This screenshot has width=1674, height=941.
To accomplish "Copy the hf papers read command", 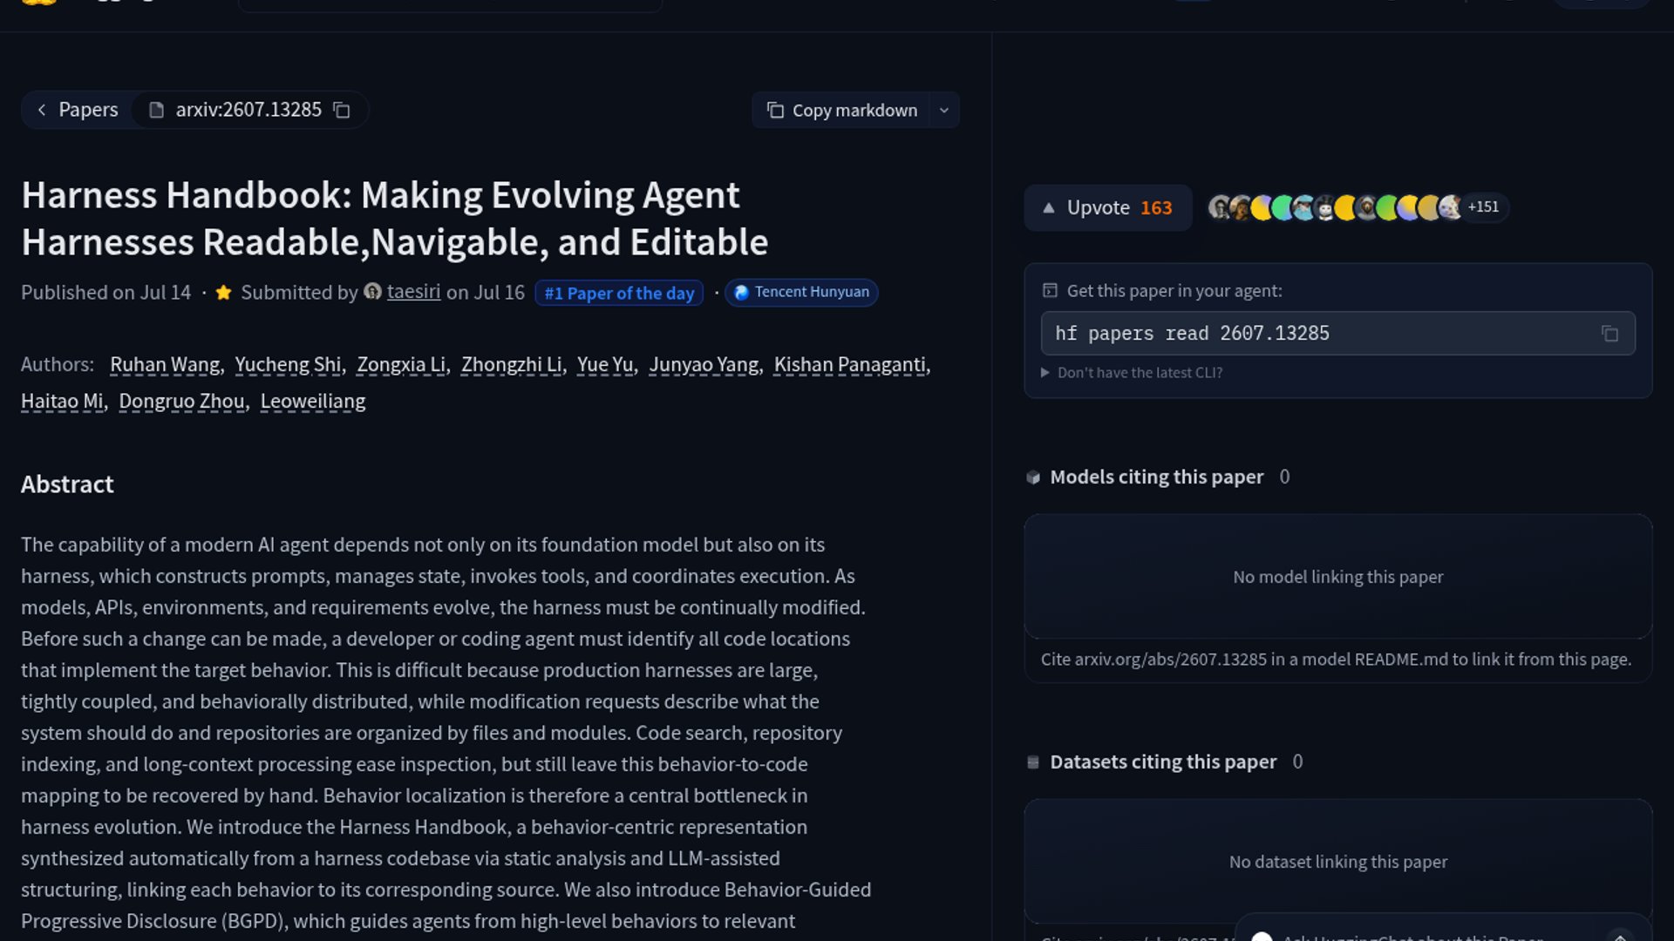I will click(x=1609, y=334).
